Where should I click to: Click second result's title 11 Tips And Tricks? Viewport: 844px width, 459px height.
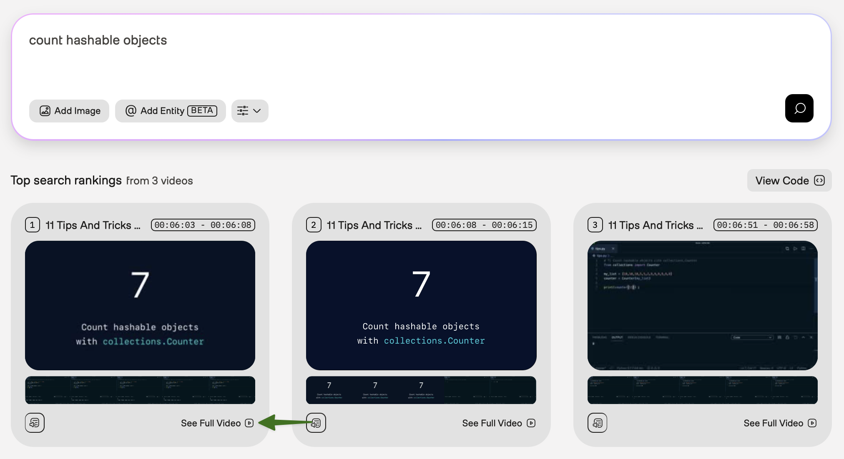point(374,225)
